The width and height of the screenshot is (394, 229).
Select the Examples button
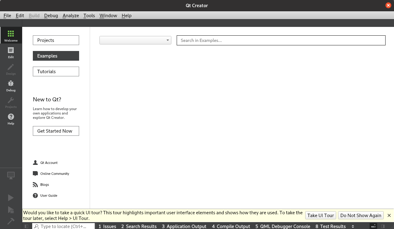pyautogui.click(x=56, y=56)
